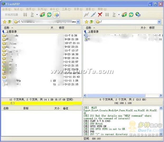Viewport: 164px width, 142px height.
Task: Open the 目录 (Directory) menu
Action: (x=78, y=9)
